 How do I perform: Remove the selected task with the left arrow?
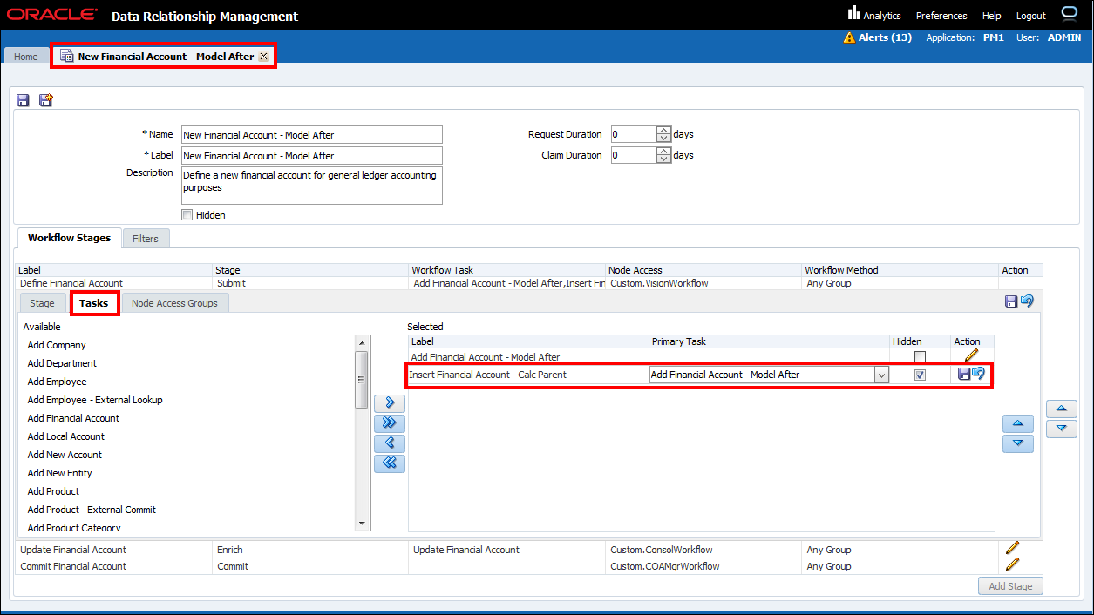coord(390,443)
